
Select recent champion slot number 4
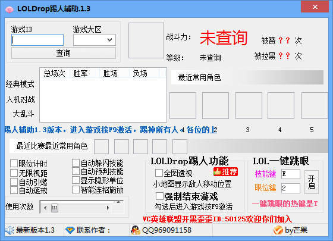(x=281, y=105)
